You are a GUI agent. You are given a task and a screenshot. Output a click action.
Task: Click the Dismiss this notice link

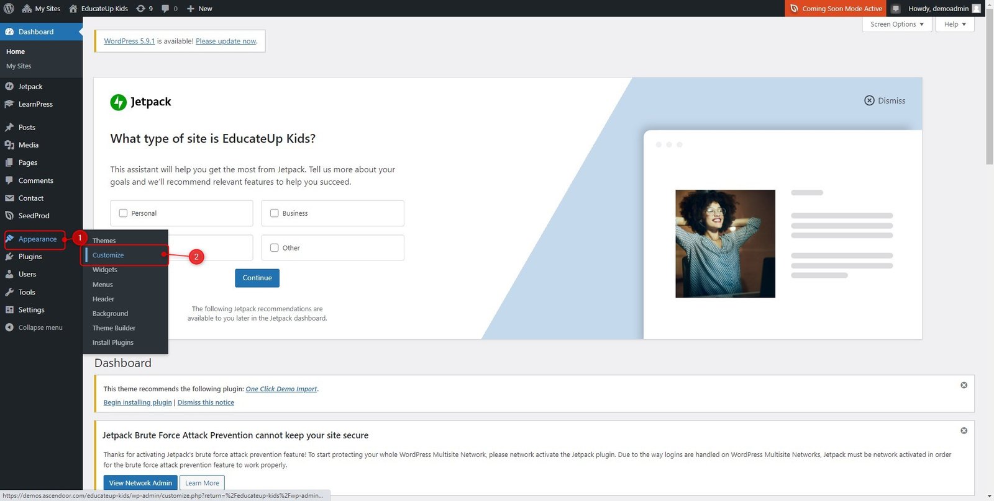pyautogui.click(x=206, y=402)
